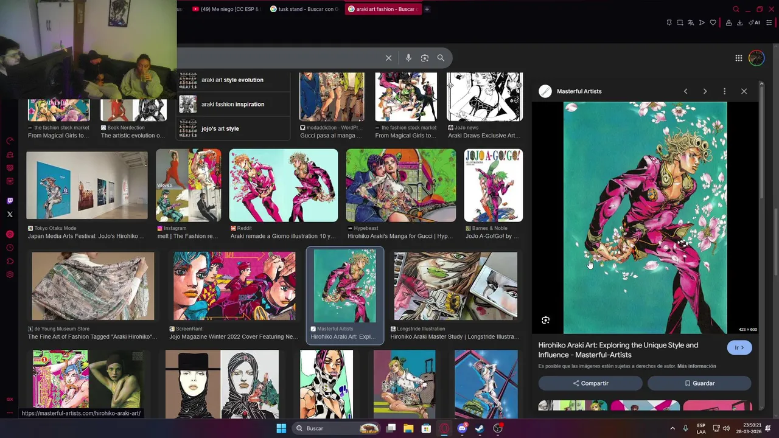Viewport: 779px width, 438px height.
Task: Open the AI assistant toolbar button
Action: pos(755,23)
